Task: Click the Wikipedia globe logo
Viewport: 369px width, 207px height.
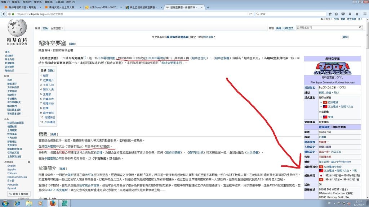Action: coord(17,28)
